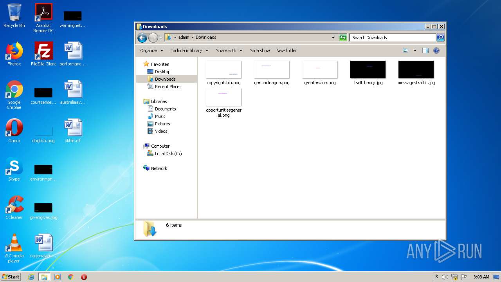
Task: Click the refresh button beside address bar
Action: pyautogui.click(x=343, y=38)
